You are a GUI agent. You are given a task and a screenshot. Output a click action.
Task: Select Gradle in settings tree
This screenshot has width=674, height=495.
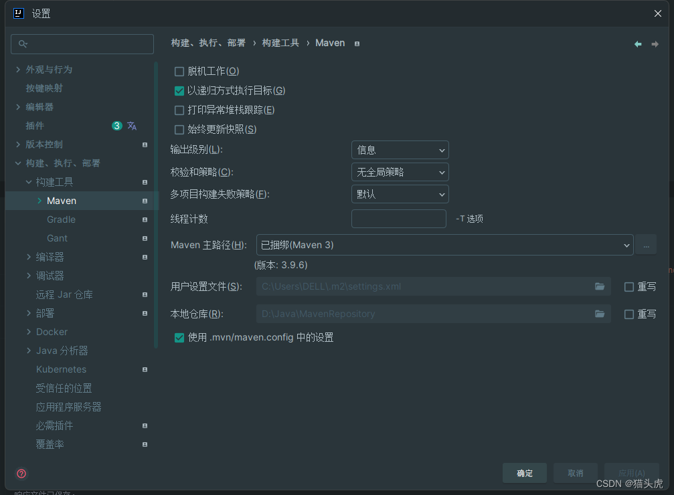(x=61, y=219)
